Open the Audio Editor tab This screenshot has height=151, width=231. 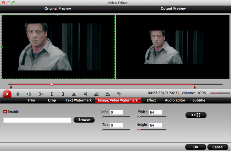pos(175,100)
